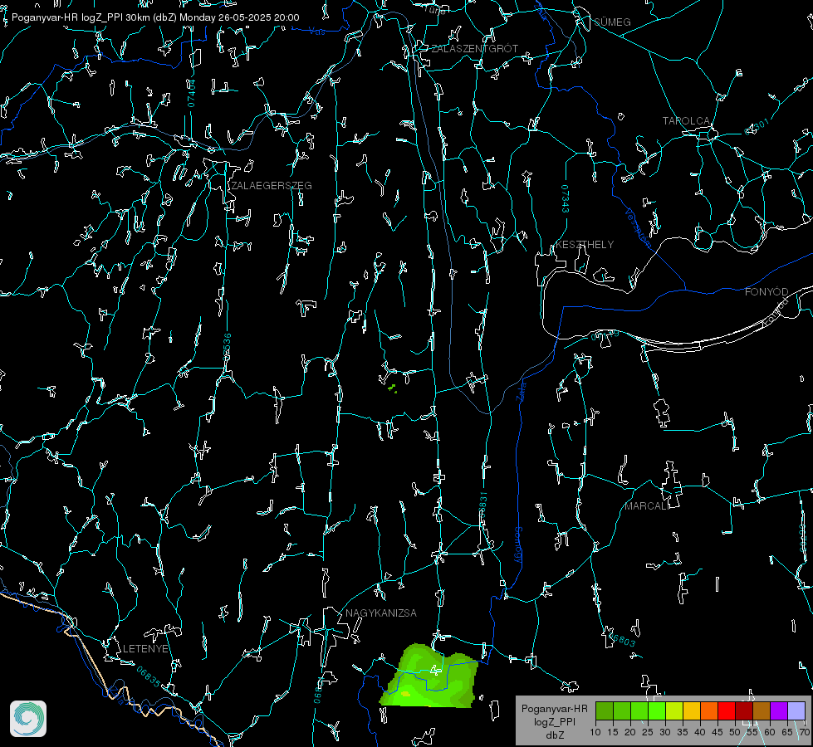The image size is (813, 747).
Task: Click the Somogy county label
Action: pos(518,545)
